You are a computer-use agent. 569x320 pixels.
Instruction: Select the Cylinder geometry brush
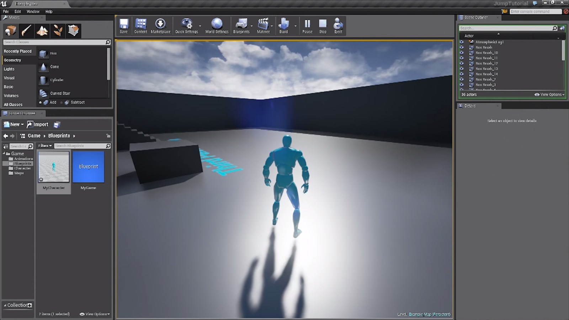point(72,80)
